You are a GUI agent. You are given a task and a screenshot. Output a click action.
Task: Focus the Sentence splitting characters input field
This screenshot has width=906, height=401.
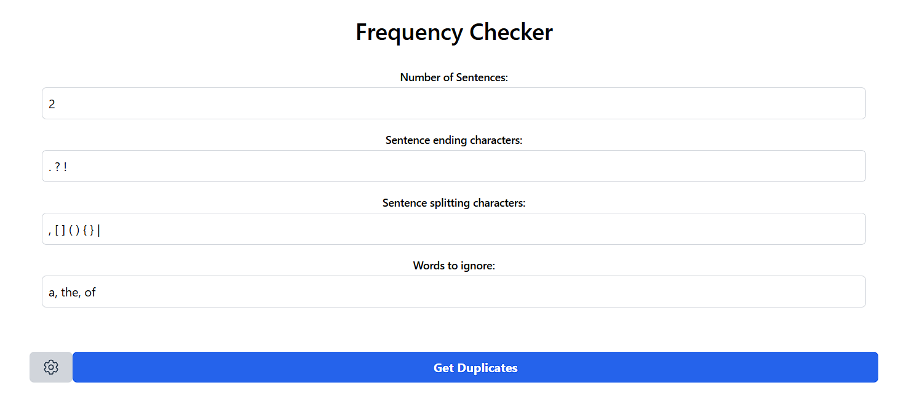coord(454,229)
